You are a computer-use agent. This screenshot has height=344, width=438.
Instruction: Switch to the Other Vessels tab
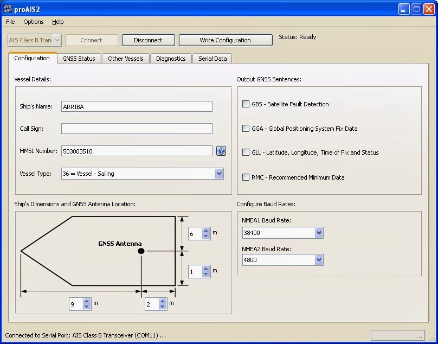126,59
